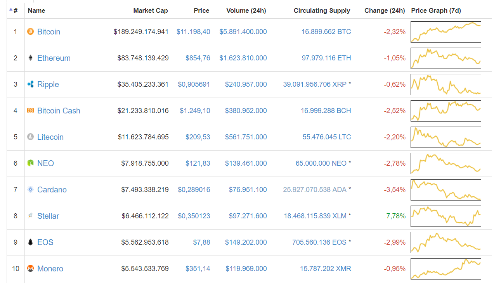The width and height of the screenshot is (501, 283).
Task: Click the Stellar rocket logo icon
Action: [30, 216]
